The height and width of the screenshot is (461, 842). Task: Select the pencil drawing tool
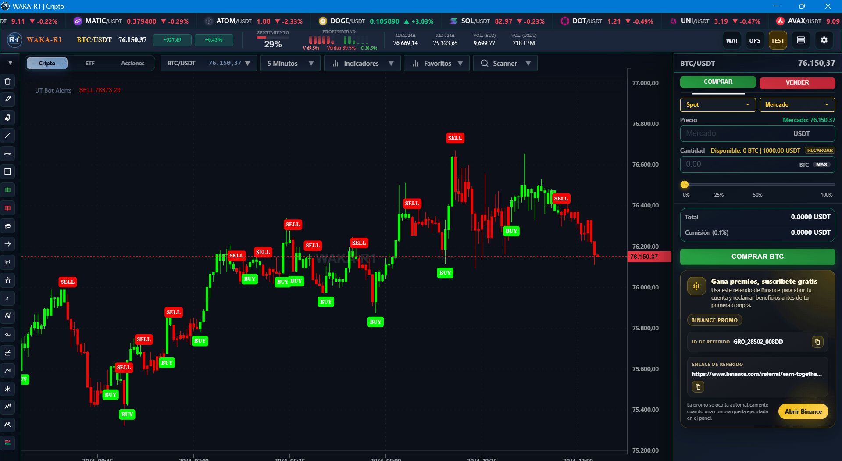(x=7, y=99)
